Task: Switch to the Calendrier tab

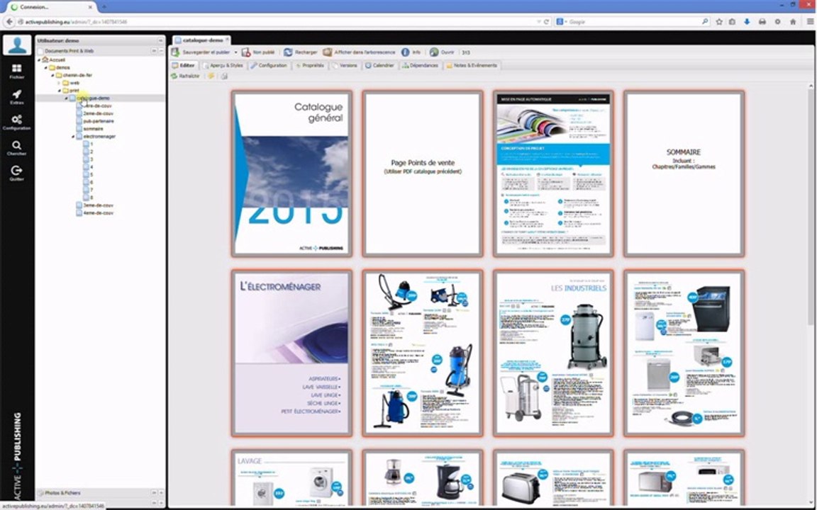Action: click(x=380, y=66)
